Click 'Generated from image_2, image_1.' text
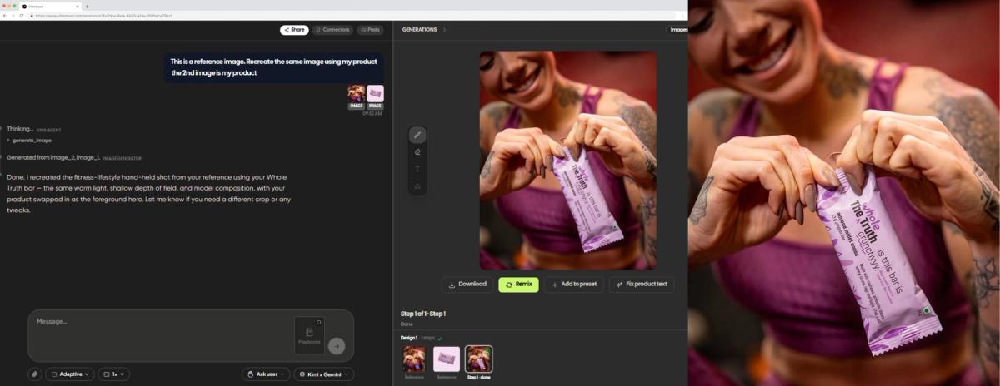The height and width of the screenshot is (386, 1000). point(53,157)
